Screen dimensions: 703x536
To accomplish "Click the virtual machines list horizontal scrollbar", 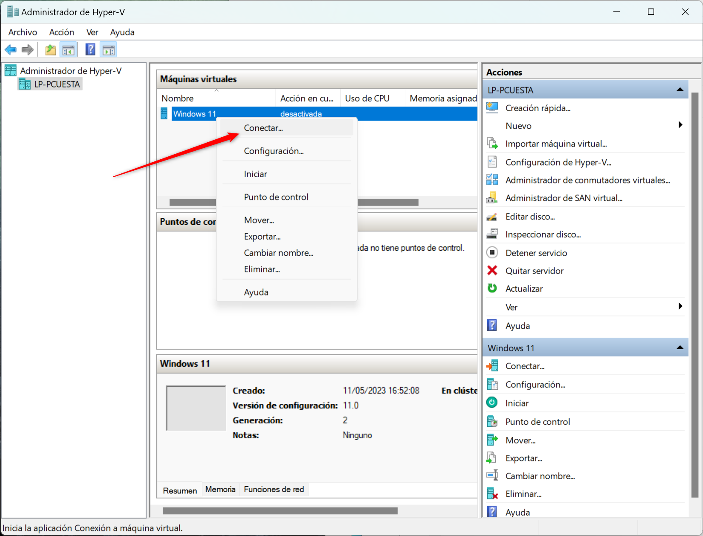I will coord(294,202).
